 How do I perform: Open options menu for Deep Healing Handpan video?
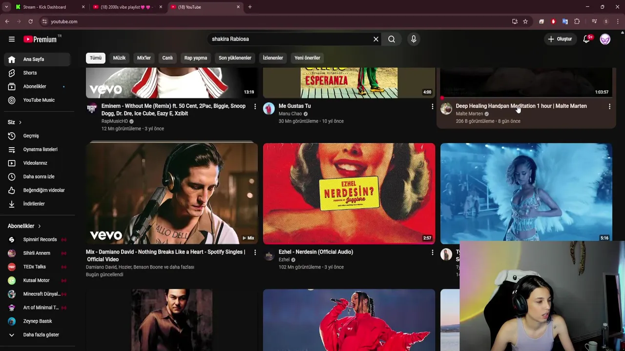(x=609, y=106)
